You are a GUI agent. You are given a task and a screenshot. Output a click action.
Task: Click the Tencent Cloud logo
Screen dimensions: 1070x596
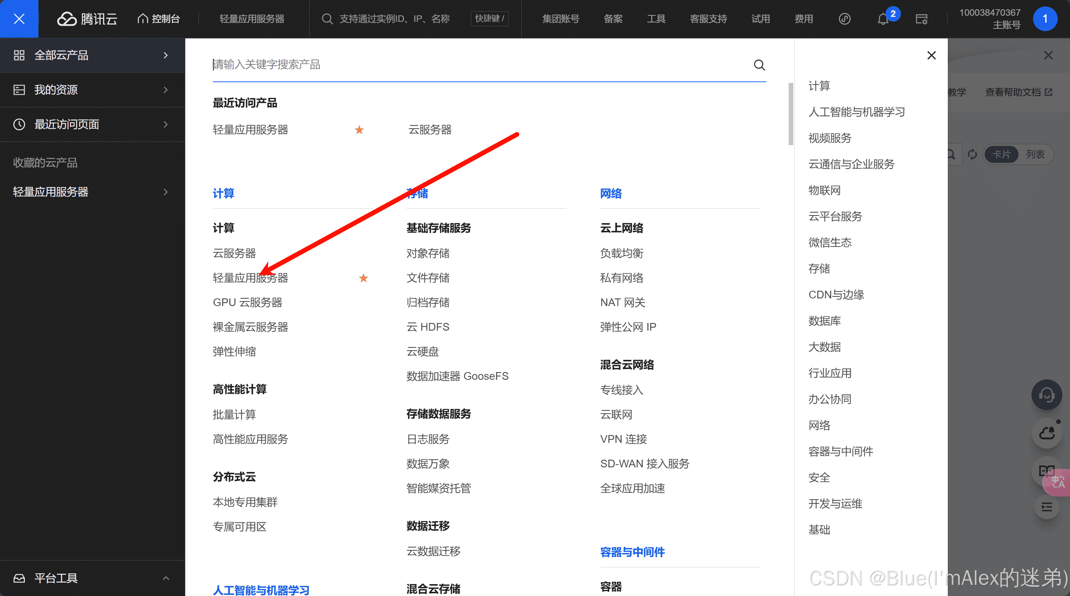pos(86,19)
